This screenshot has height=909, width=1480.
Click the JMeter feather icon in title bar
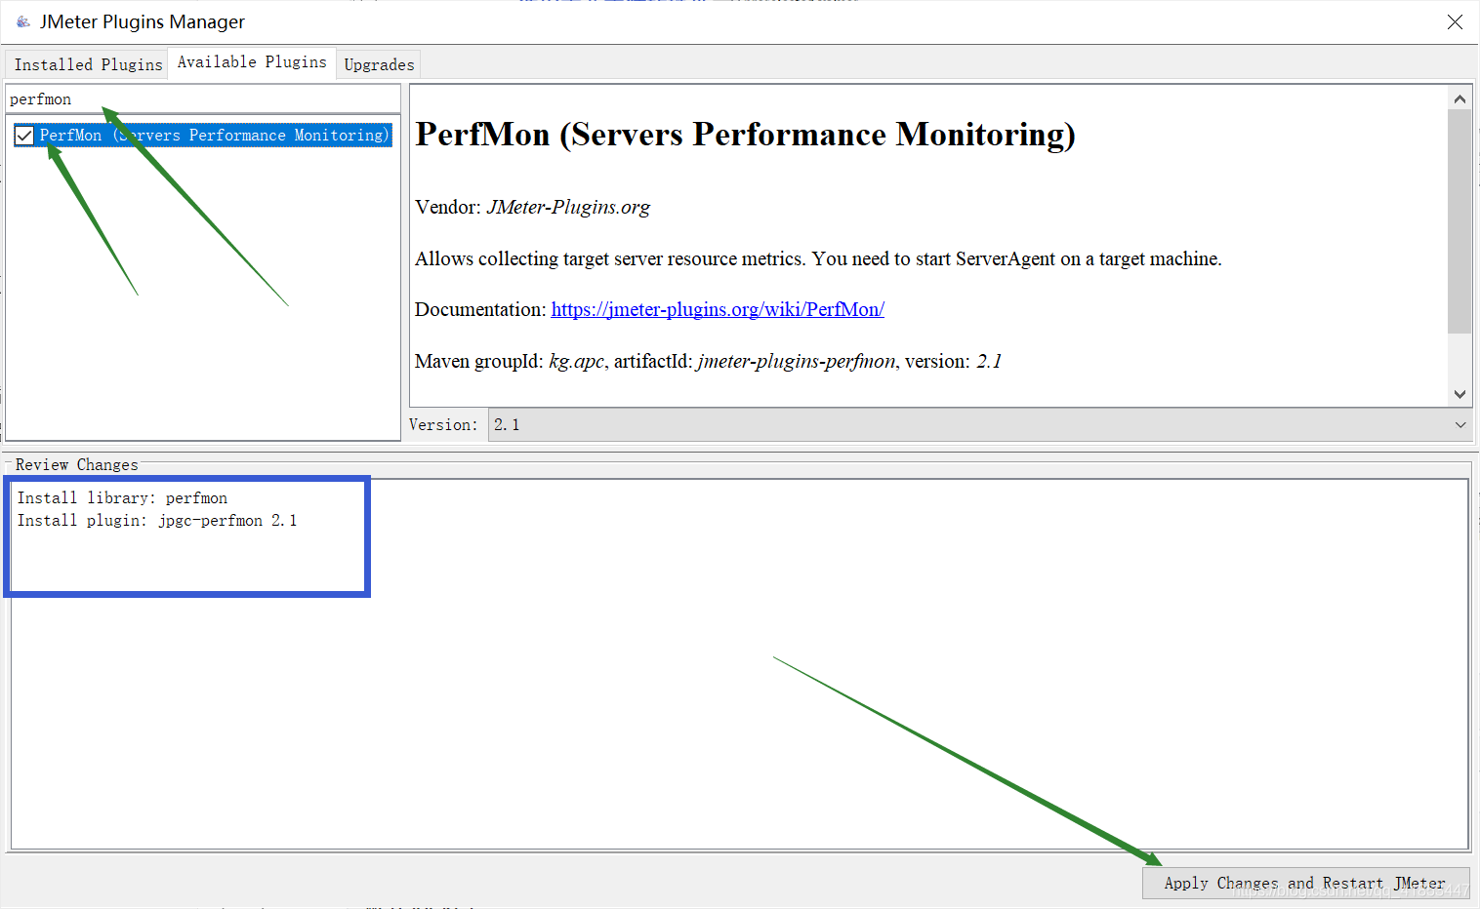click(x=22, y=21)
